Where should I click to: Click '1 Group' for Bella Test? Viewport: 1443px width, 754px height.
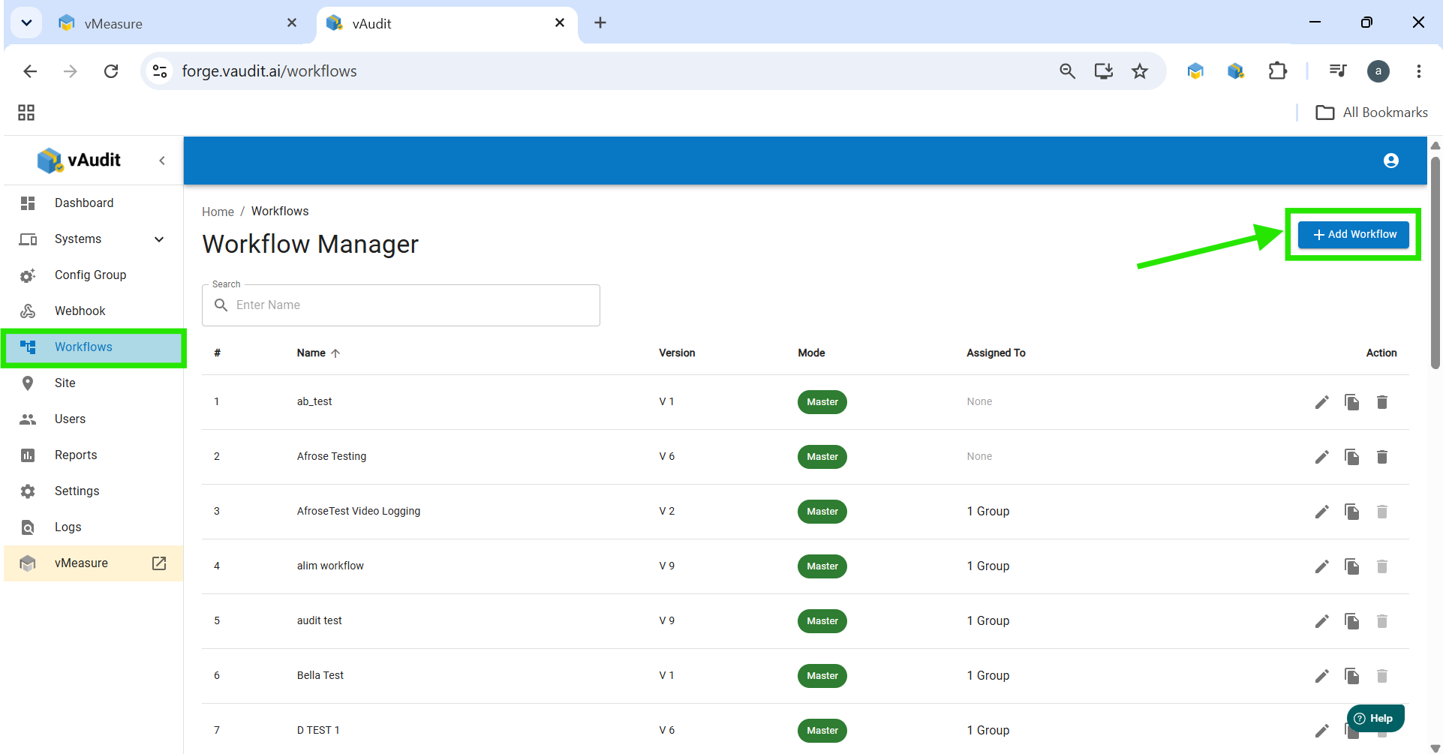pyautogui.click(x=988, y=676)
